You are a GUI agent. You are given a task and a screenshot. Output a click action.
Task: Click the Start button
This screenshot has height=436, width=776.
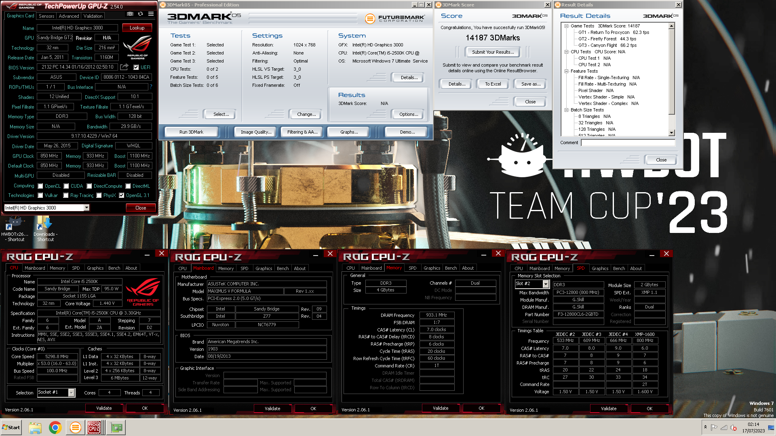pos(11,428)
